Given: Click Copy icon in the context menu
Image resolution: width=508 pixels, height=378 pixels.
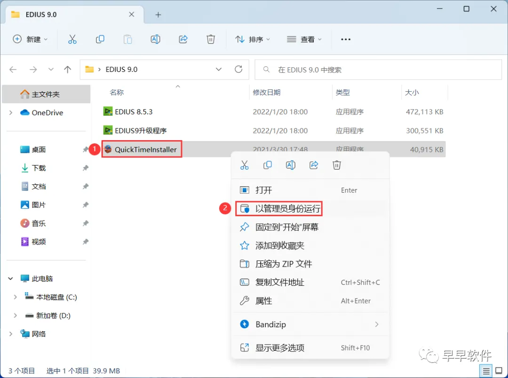Looking at the screenshot, I should tap(268, 165).
